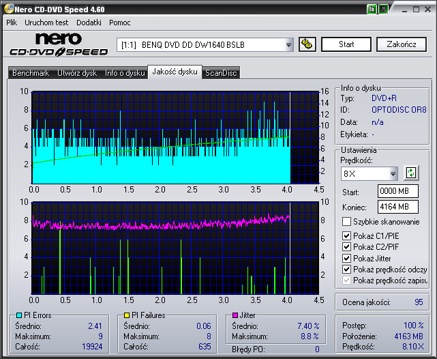Open the 8X speed dropdown
The height and width of the screenshot is (359, 437).
coord(393,174)
